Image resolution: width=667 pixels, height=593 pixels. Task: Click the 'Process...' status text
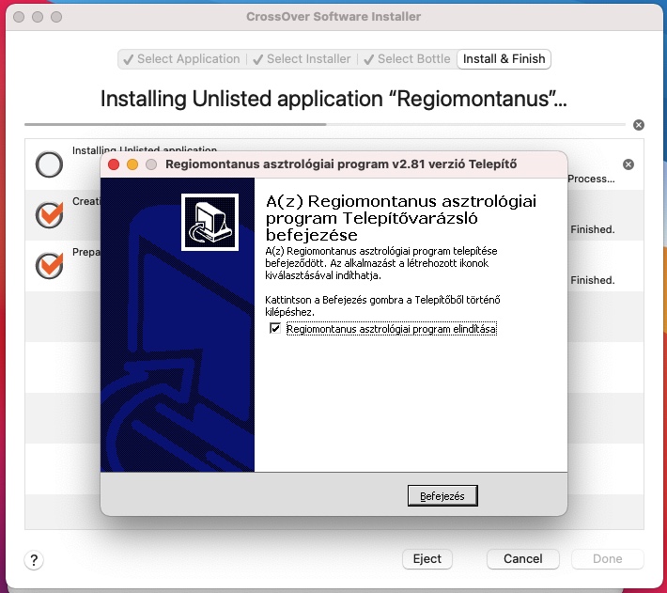pyautogui.click(x=591, y=179)
